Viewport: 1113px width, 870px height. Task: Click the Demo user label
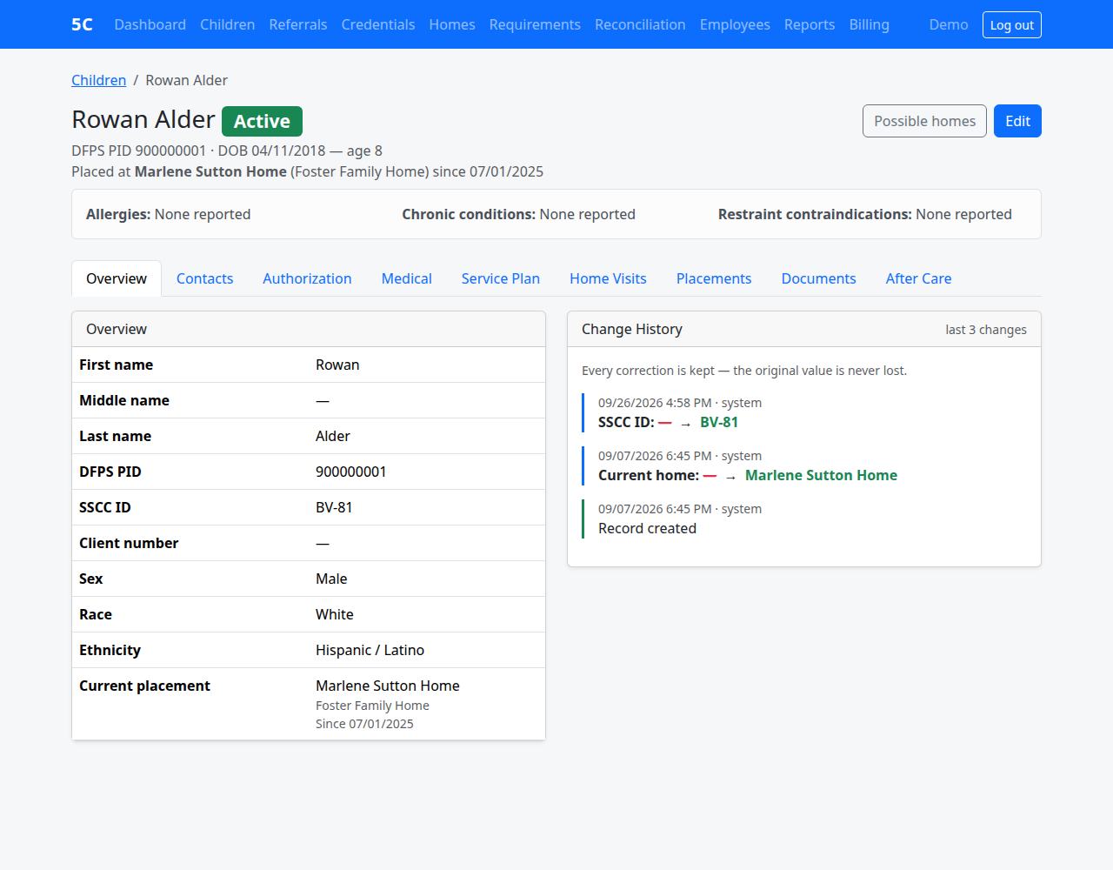coord(949,24)
